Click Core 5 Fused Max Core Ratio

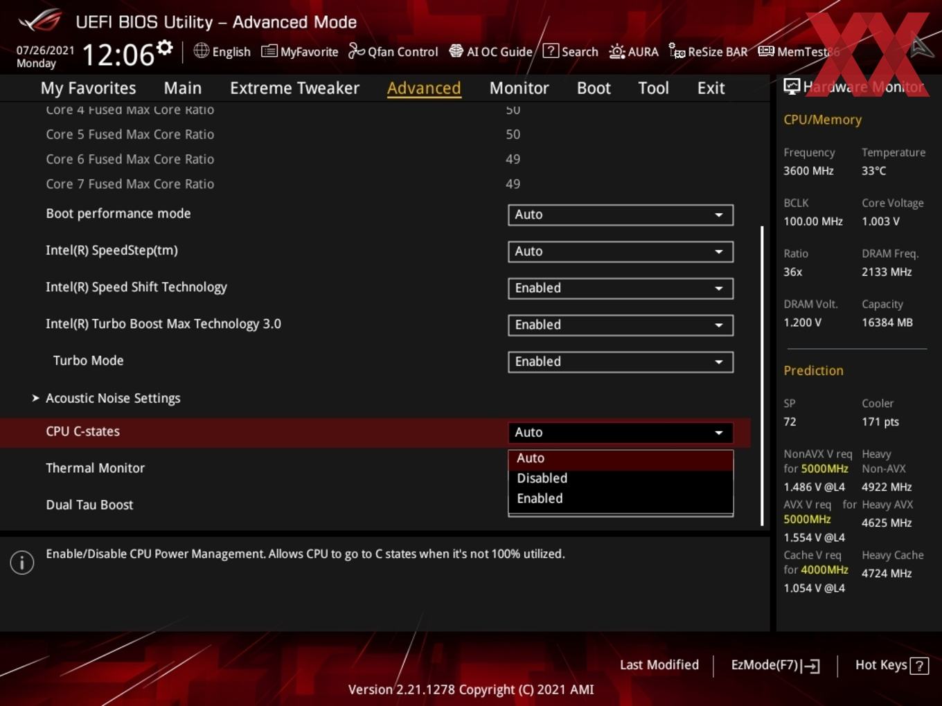(x=130, y=134)
